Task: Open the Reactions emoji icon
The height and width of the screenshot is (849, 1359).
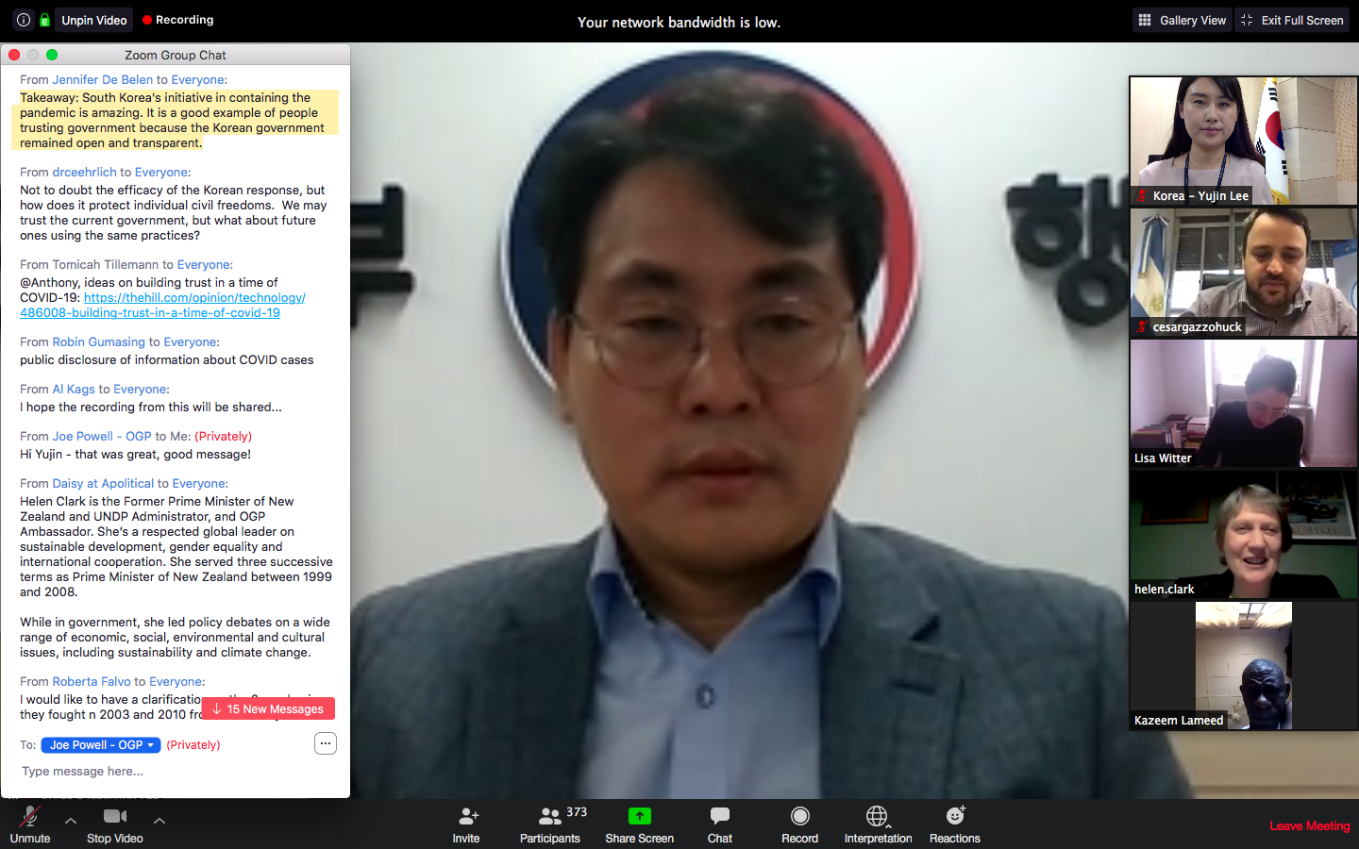Action: [954, 817]
